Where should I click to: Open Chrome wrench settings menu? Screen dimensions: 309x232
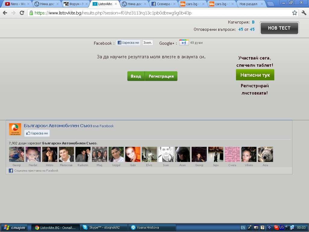click(x=304, y=13)
